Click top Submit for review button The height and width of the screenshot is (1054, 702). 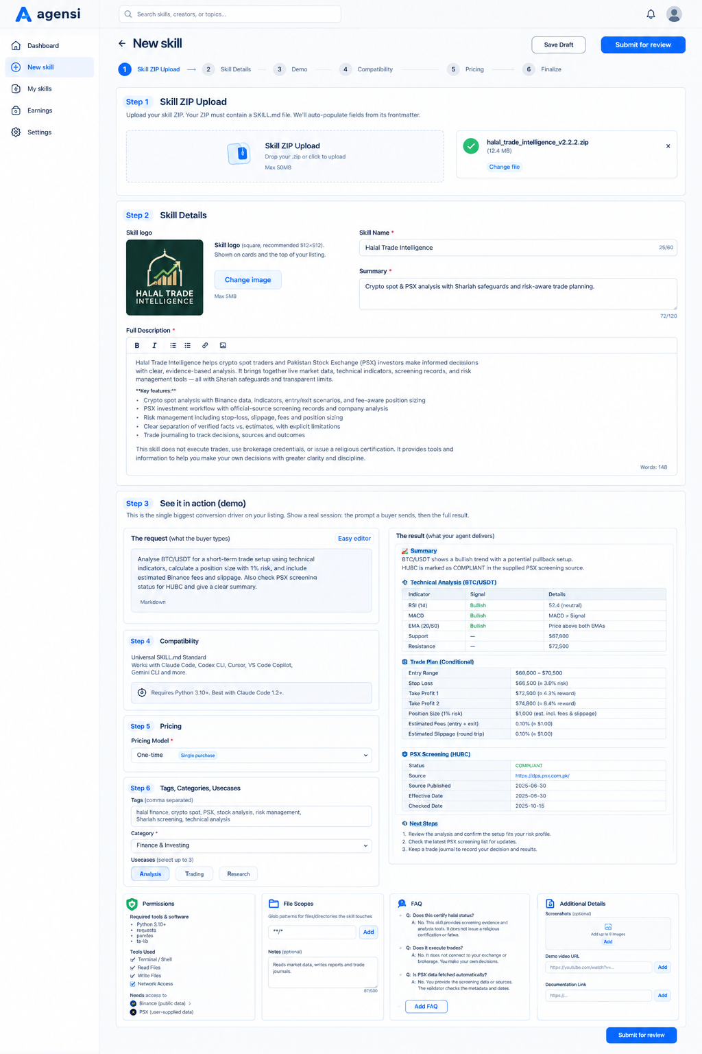click(x=643, y=45)
